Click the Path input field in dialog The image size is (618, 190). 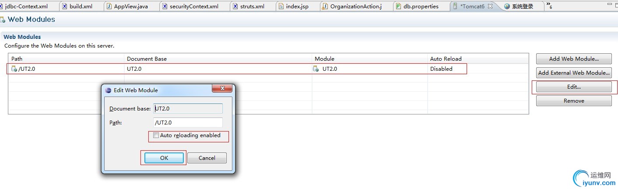[x=188, y=123]
